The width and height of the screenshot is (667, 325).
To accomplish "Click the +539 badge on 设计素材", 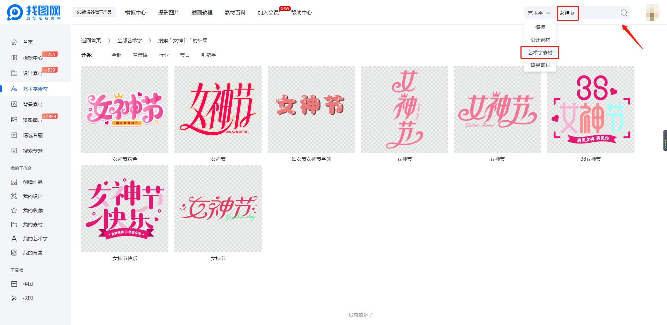I will pyautogui.click(x=50, y=70).
